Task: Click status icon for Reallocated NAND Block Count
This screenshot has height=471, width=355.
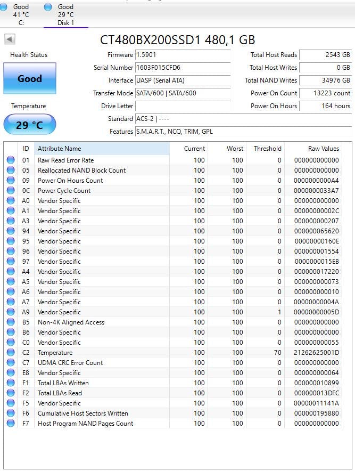Action: click(x=11, y=170)
